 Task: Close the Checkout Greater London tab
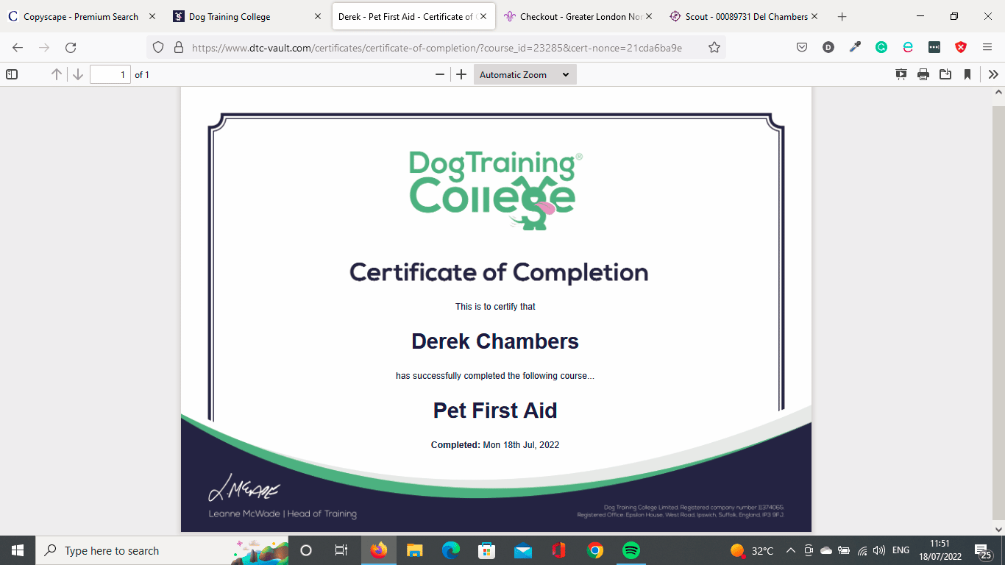tap(649, 16)
